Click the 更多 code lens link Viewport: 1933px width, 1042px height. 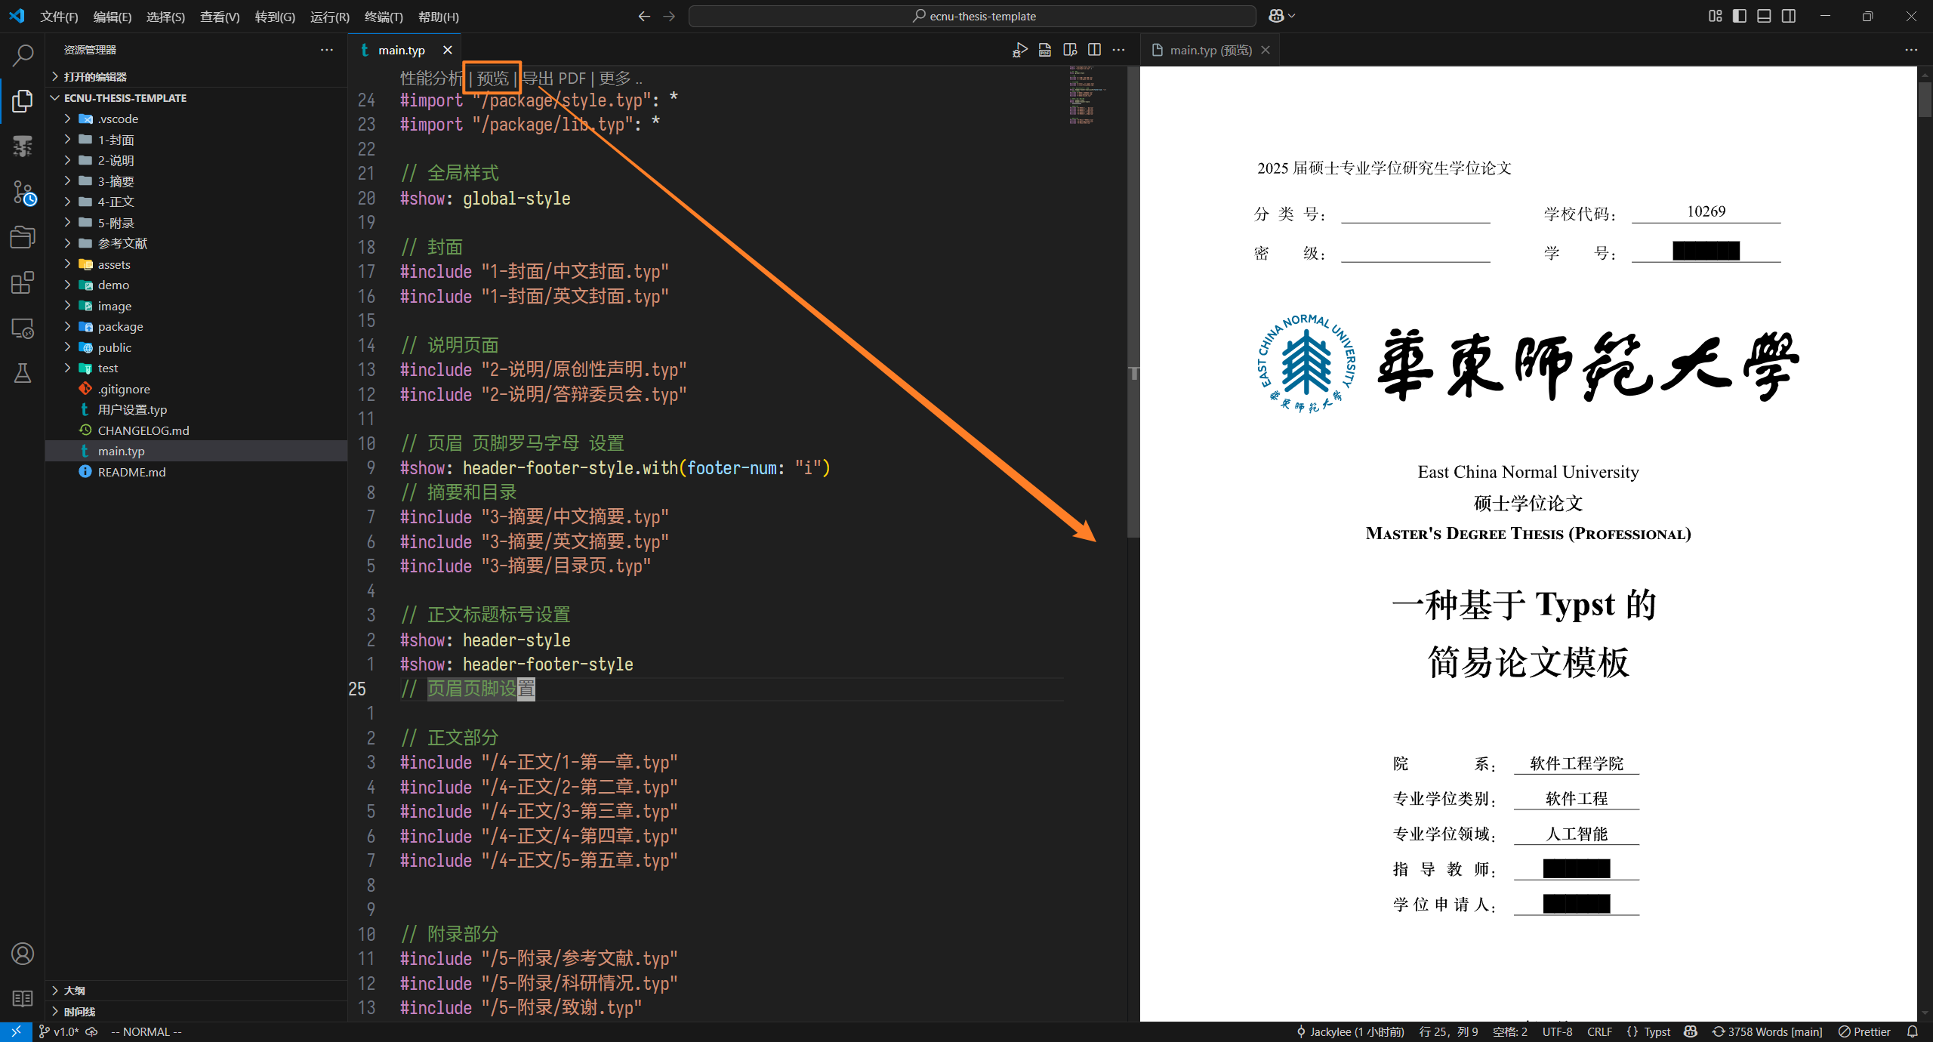pos(620,78)
